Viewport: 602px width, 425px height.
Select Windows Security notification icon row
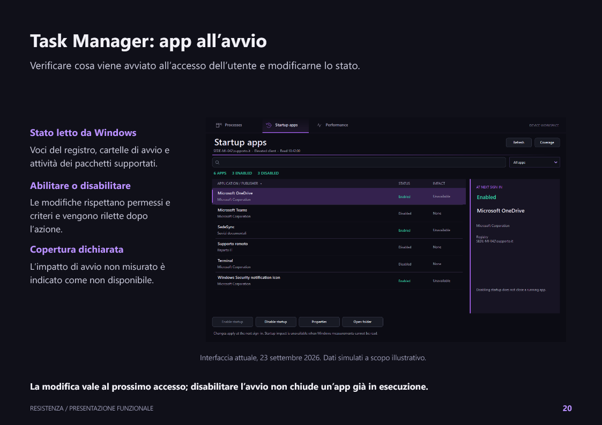point(339,280)
